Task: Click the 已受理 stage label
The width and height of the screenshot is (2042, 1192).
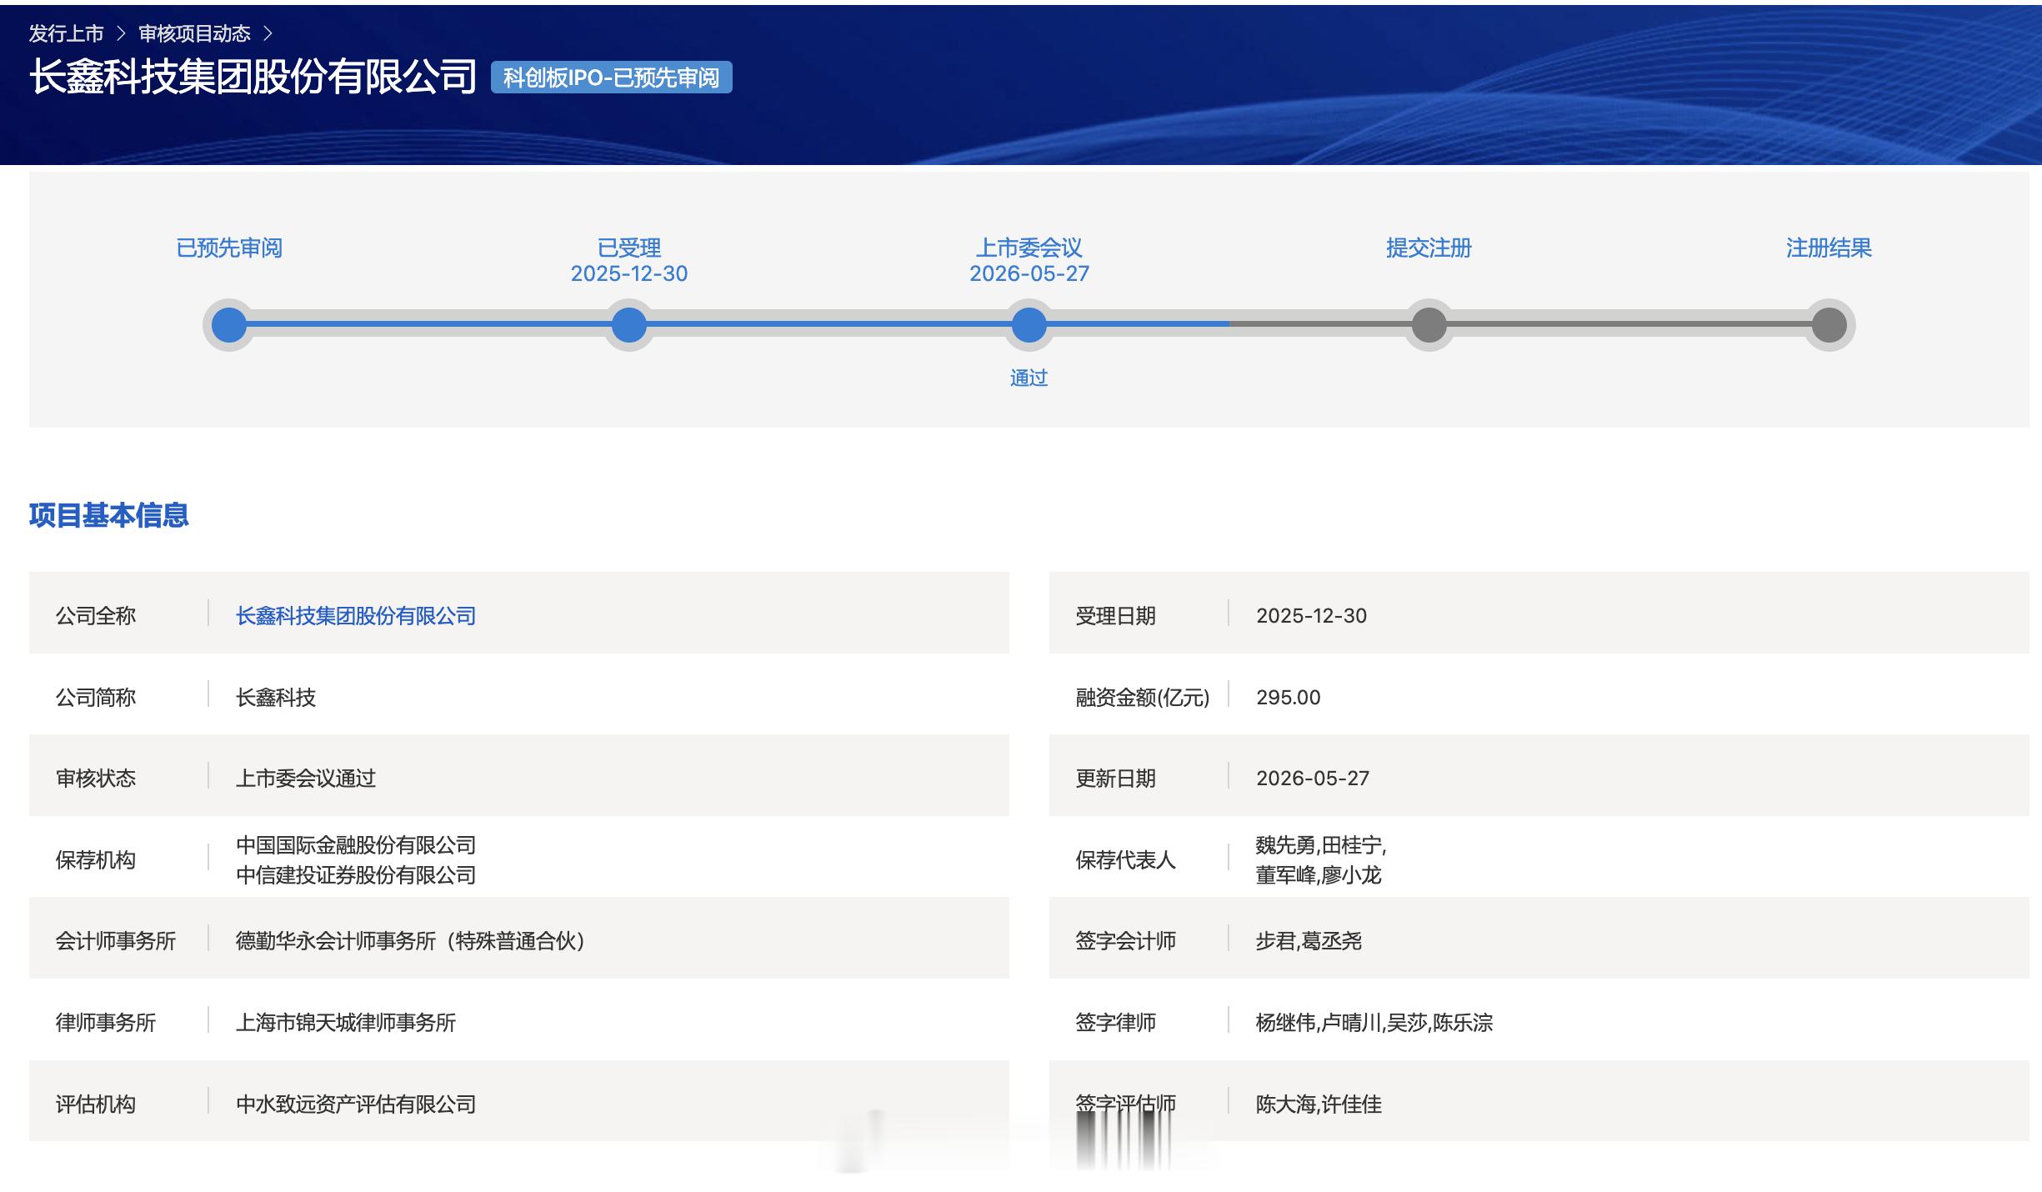Action: click(629, 248)
